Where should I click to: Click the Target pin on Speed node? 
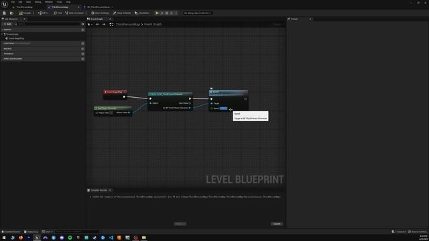pos(212,104)
